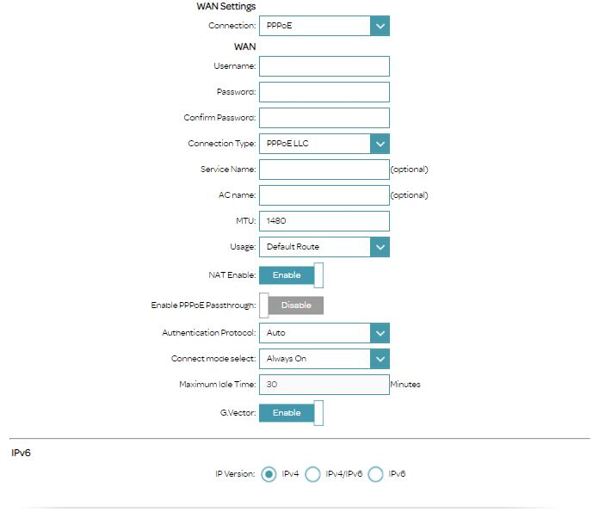Select the IPv4 radio button
This screenshot has height=512, width=599.
[x=269, y=474]
